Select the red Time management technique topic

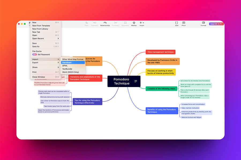click(160, 52)
